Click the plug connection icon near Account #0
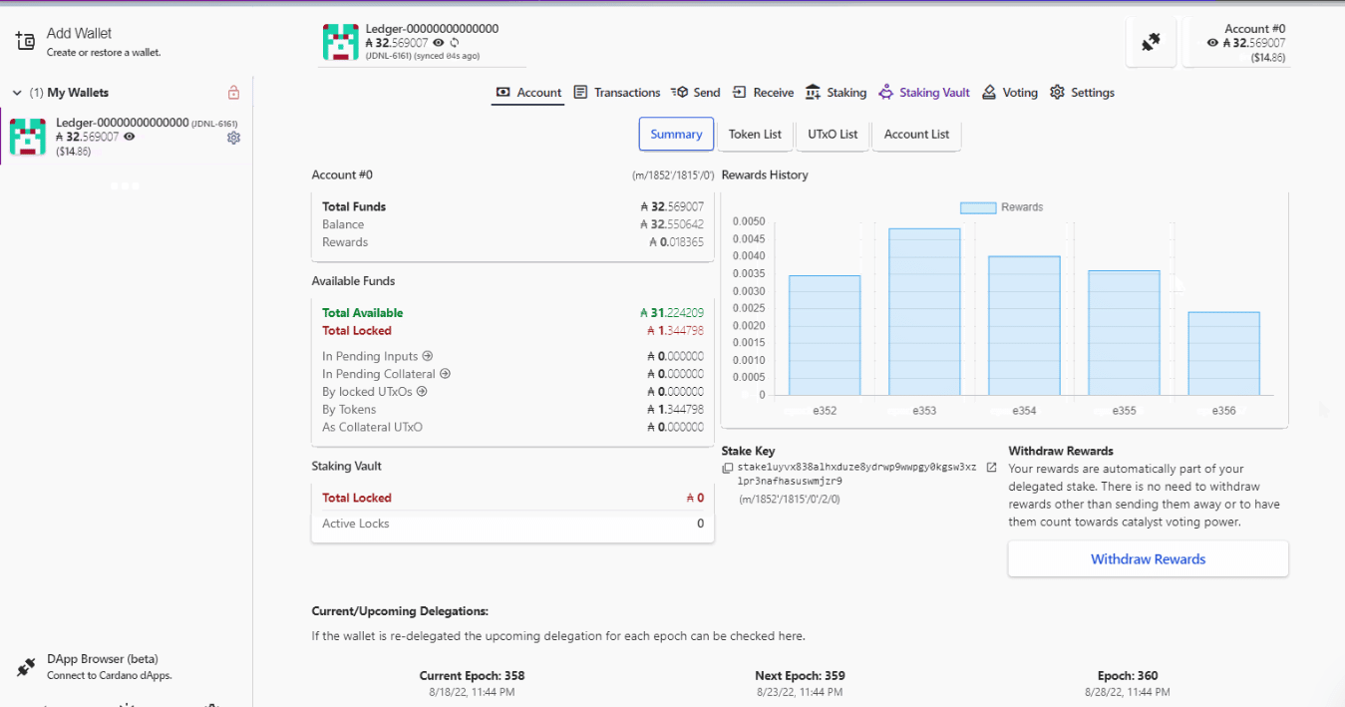 click(x=1151, y=43)
